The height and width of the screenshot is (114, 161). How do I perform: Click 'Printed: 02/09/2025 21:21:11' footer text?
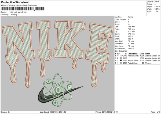coord(107,112)
